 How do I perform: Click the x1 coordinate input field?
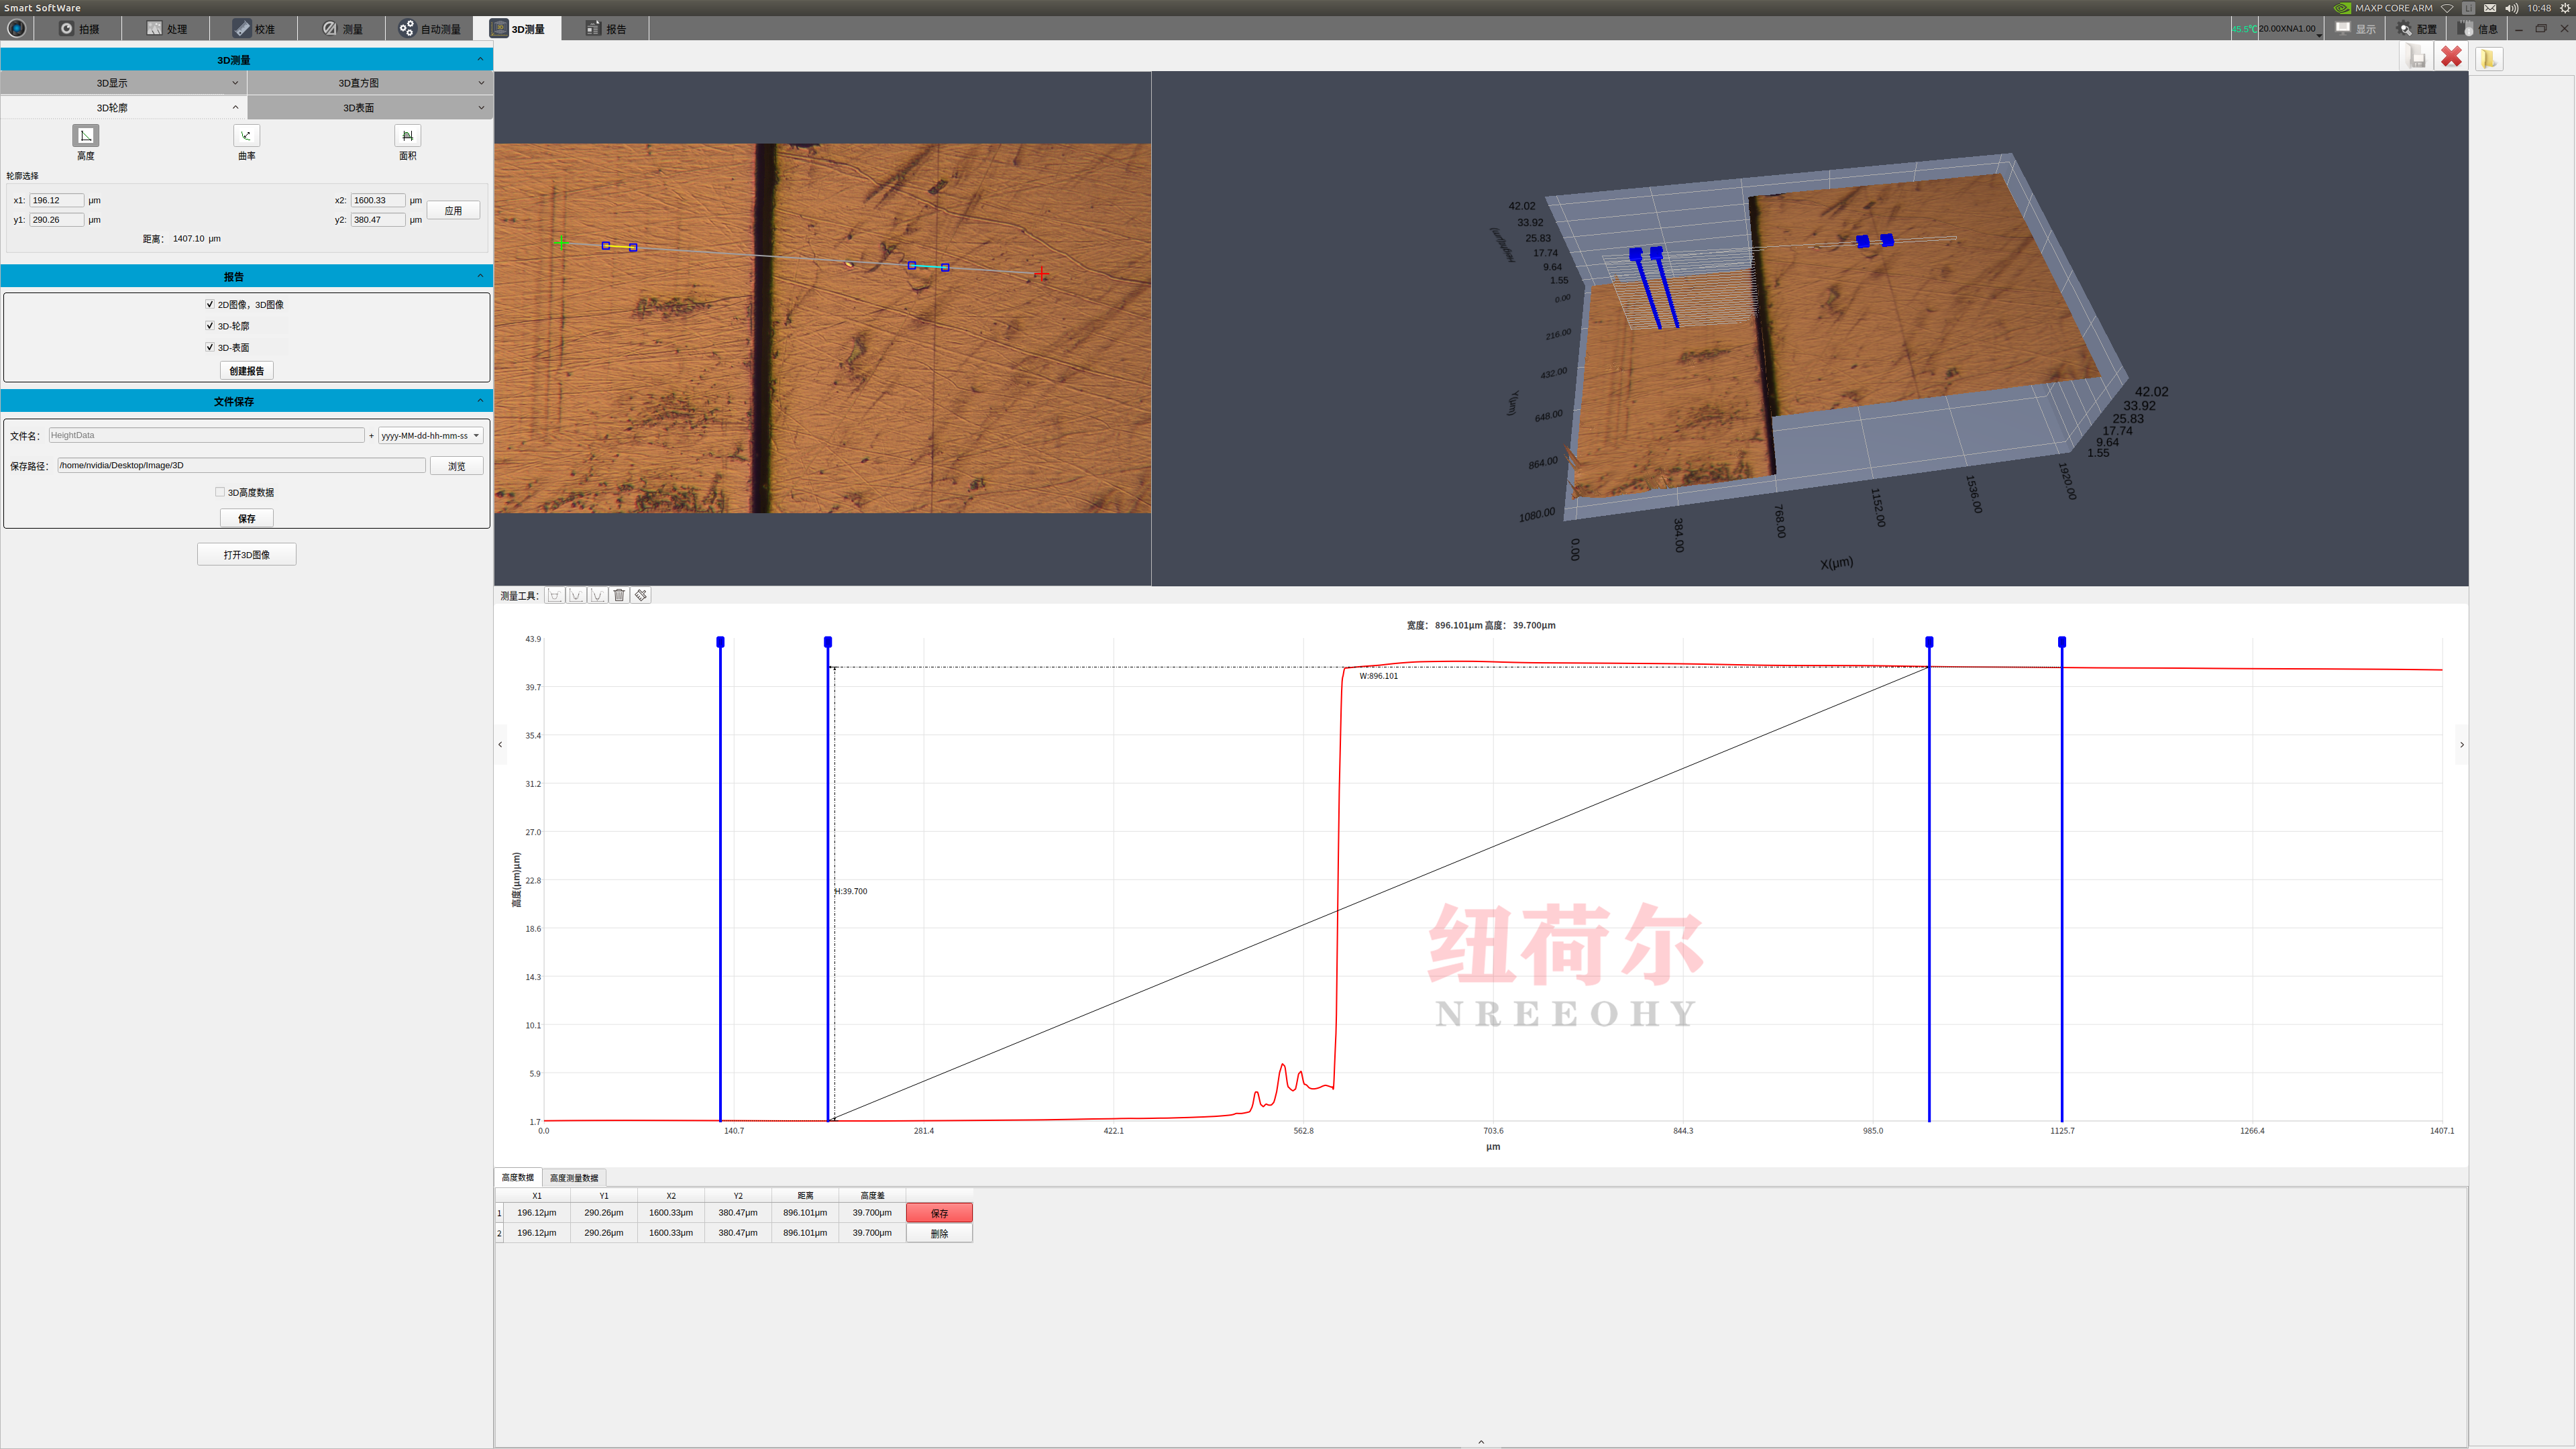click(56, 200)
